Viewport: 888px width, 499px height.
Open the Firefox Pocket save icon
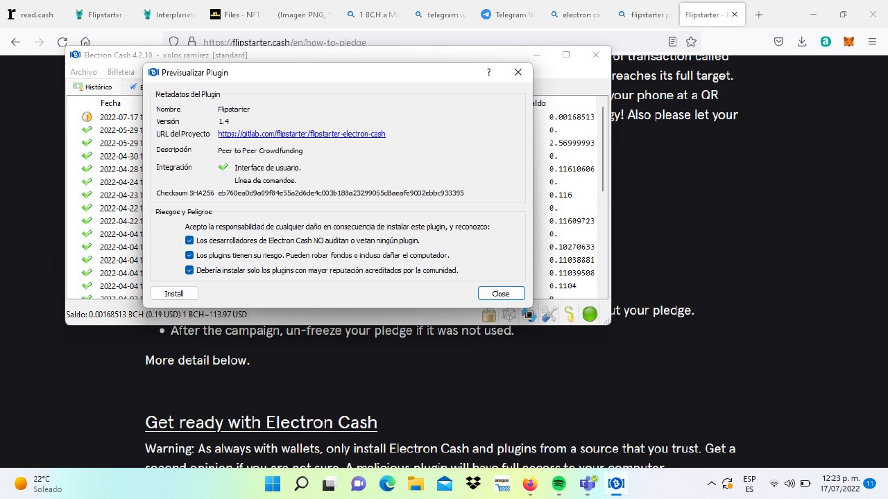pyautogui.click(x=779, y=42)
